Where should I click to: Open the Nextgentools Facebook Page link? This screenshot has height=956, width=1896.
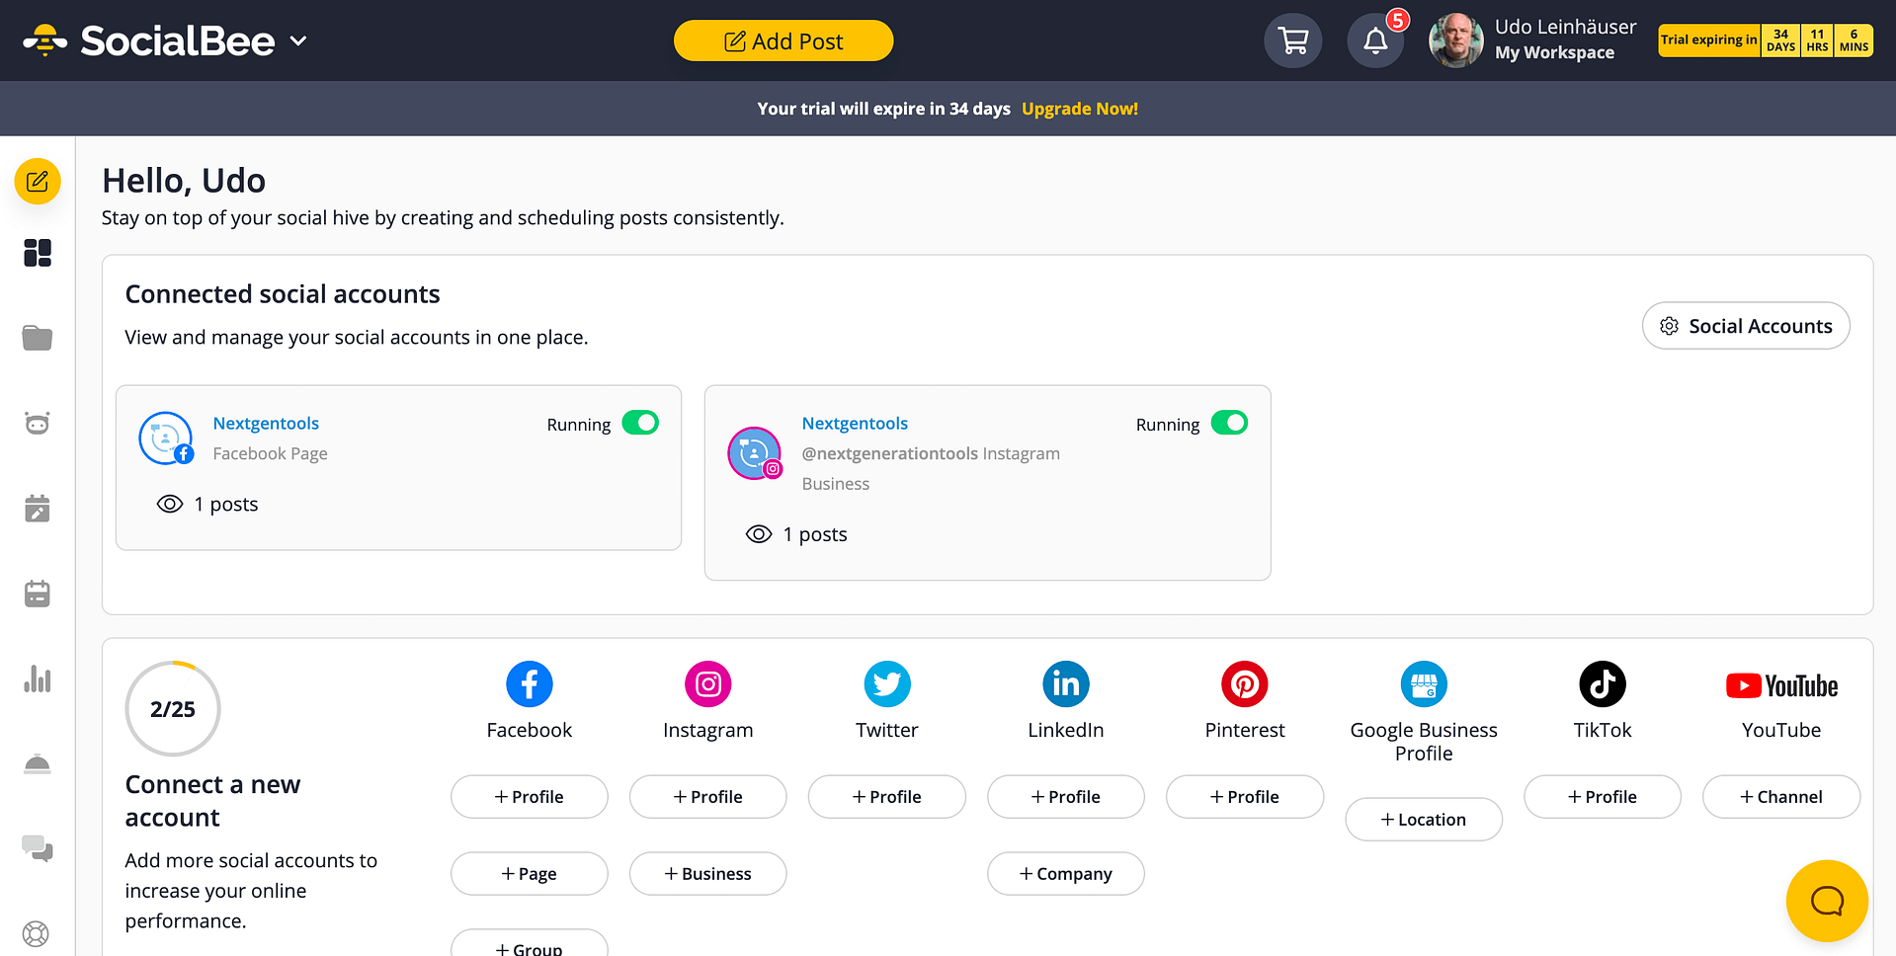(x=266, y=423)
